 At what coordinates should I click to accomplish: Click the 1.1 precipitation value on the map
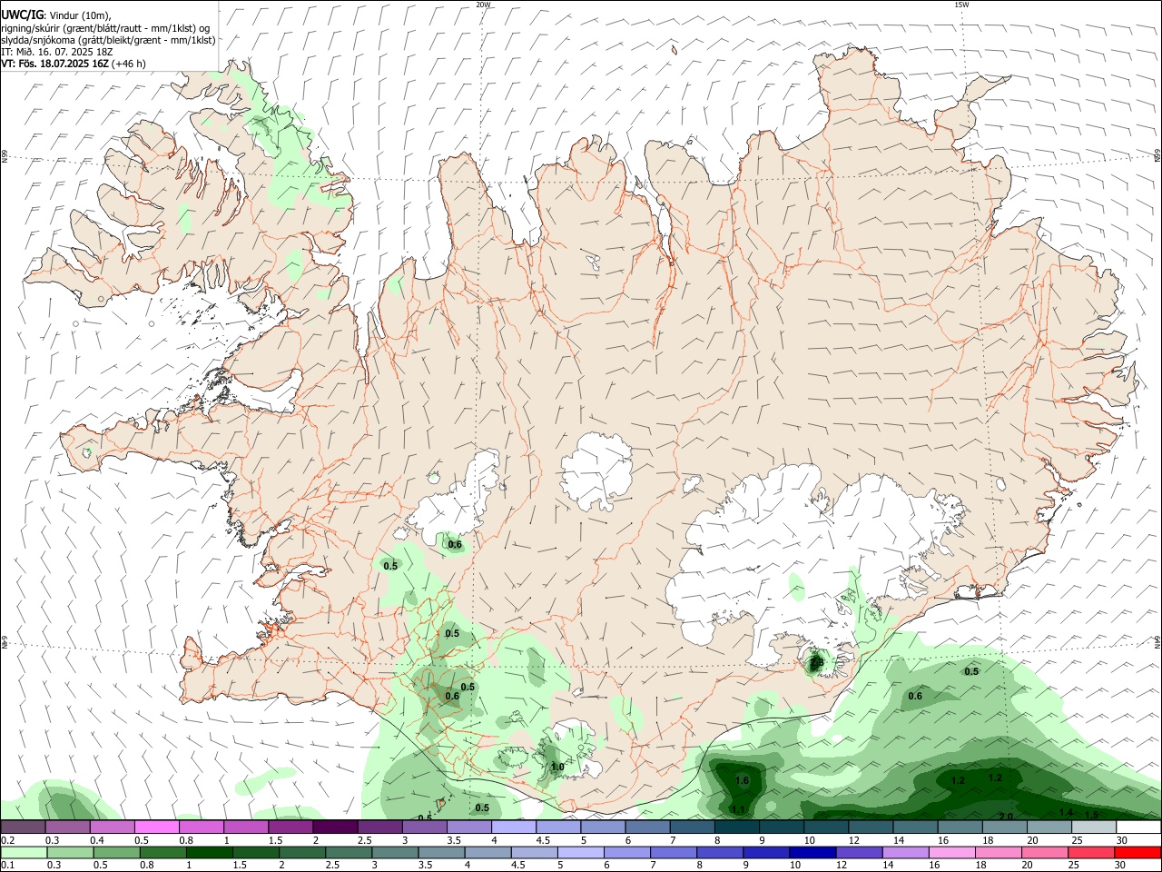(x=738, y=809)
